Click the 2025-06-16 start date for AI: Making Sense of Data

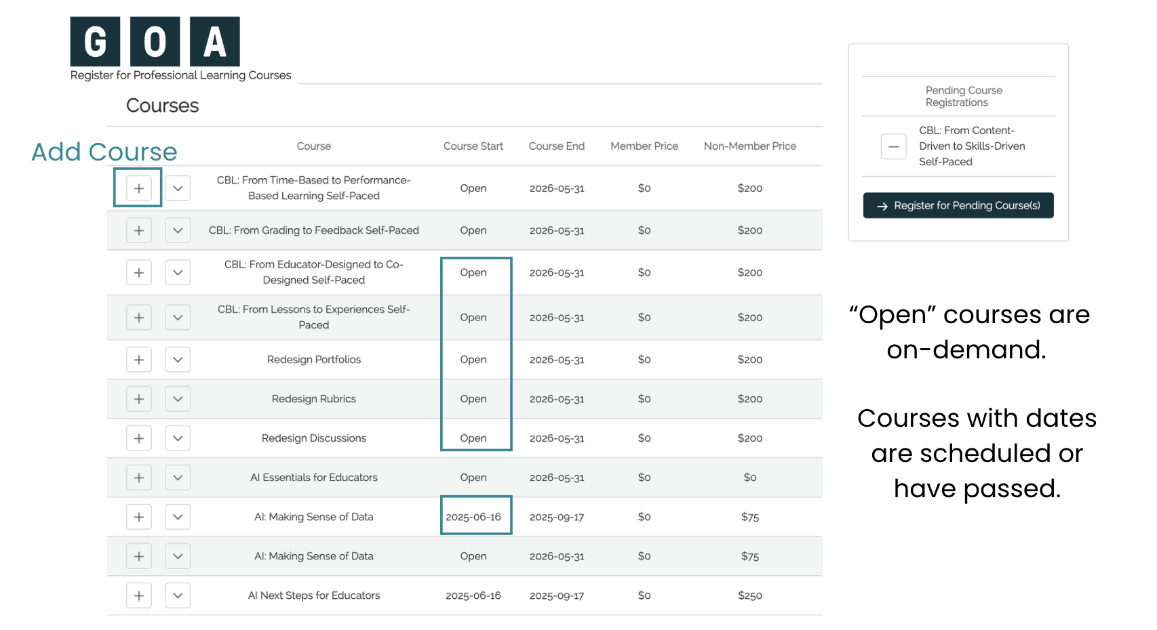[x=473, y=517]
